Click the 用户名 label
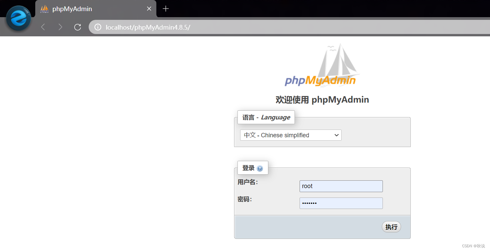Screen dimensions: 490x251 248,182
